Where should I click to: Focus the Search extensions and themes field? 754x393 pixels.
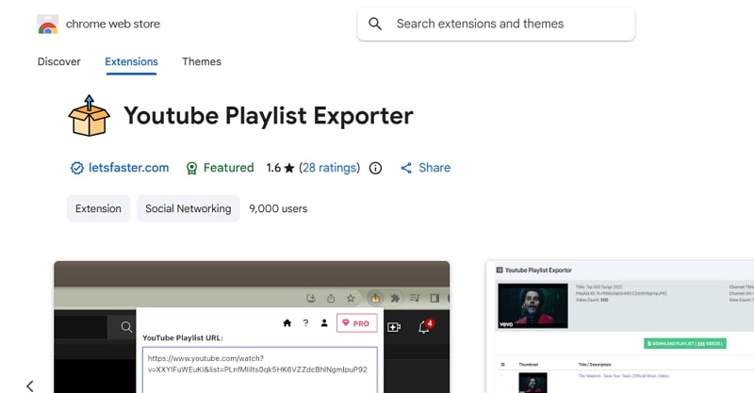[496, 25]
